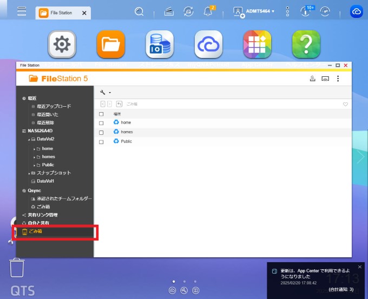Click the utility wrench icon in bottom dock
The width and height of the screenshot is (368, 299).
[x=184, y=290]
